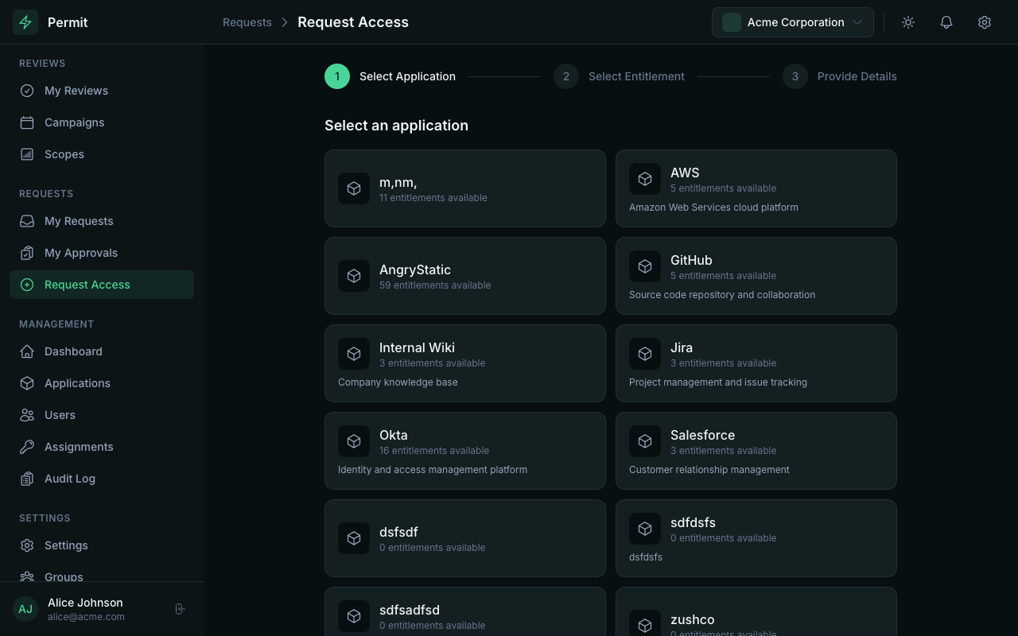Screen dimensions: 1018x636
Task: Click the My Approvals icon in the sidebar
Action: [x=27, y=253]
